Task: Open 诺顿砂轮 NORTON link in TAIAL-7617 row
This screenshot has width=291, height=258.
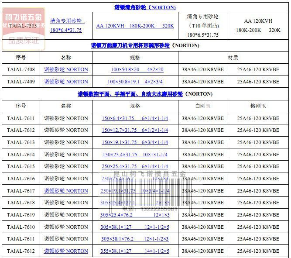Action: (x=66, y=191)
